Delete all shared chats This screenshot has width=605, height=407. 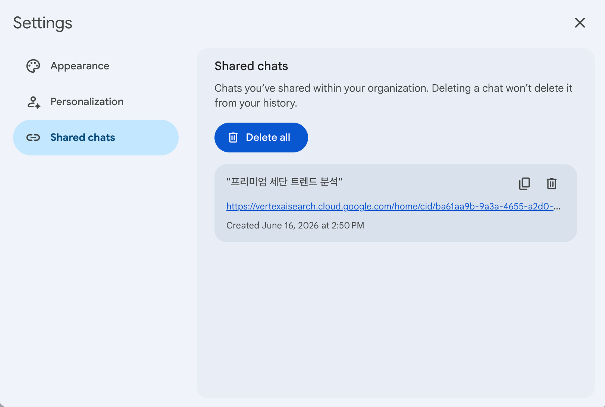261,138
